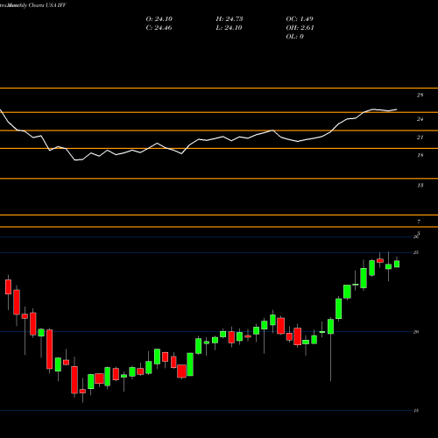Click the low value L: 24.10

coord(229,28)
